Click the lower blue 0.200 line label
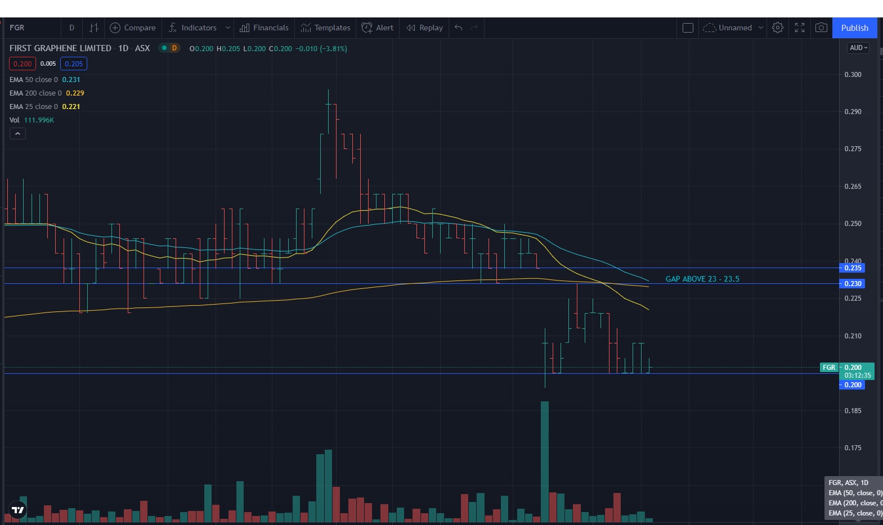Screen dimensions: 883x525 coord(853,385)
